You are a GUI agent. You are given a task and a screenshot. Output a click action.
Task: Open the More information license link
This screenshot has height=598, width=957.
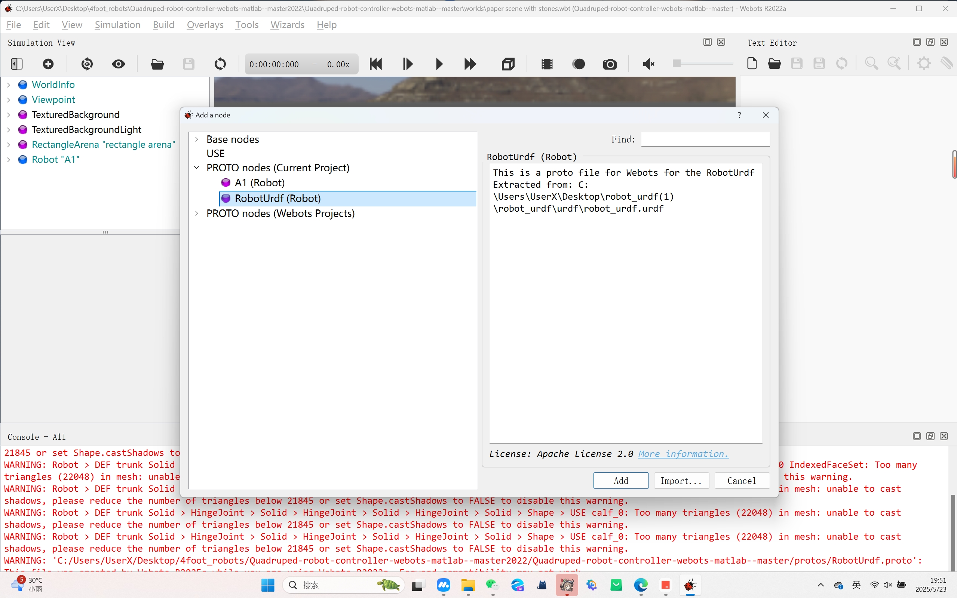683,454
